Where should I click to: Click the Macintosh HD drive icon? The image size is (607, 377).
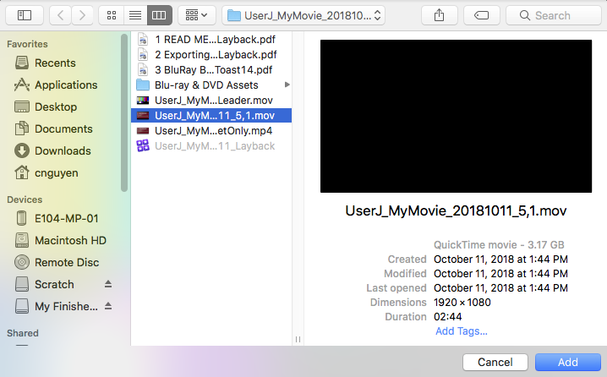click(x=22, y=240)
